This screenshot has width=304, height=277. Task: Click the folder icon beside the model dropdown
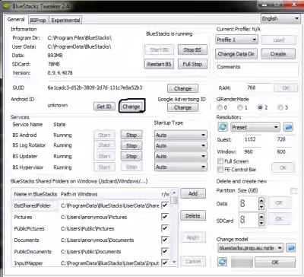tap(291, 247)
